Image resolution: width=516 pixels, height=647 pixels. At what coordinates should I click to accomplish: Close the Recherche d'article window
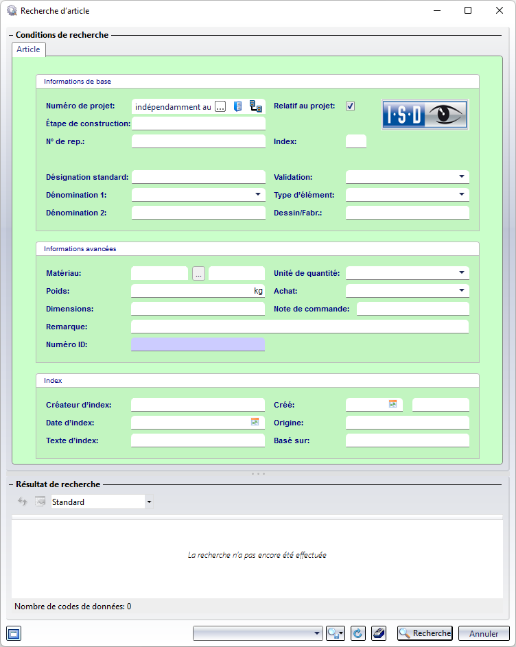(499, 10)
